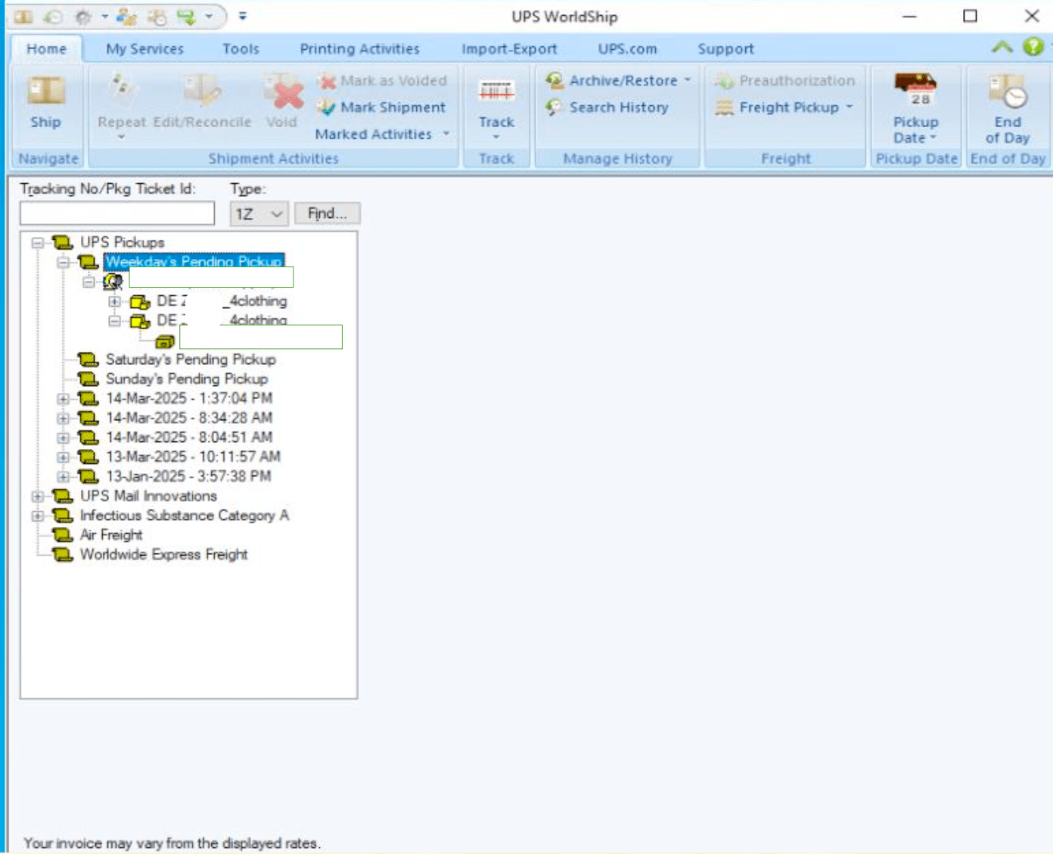Open the Tools tab
Image resolution: width=1053 pixels, height=854 pixels.
tap(241, 48)
